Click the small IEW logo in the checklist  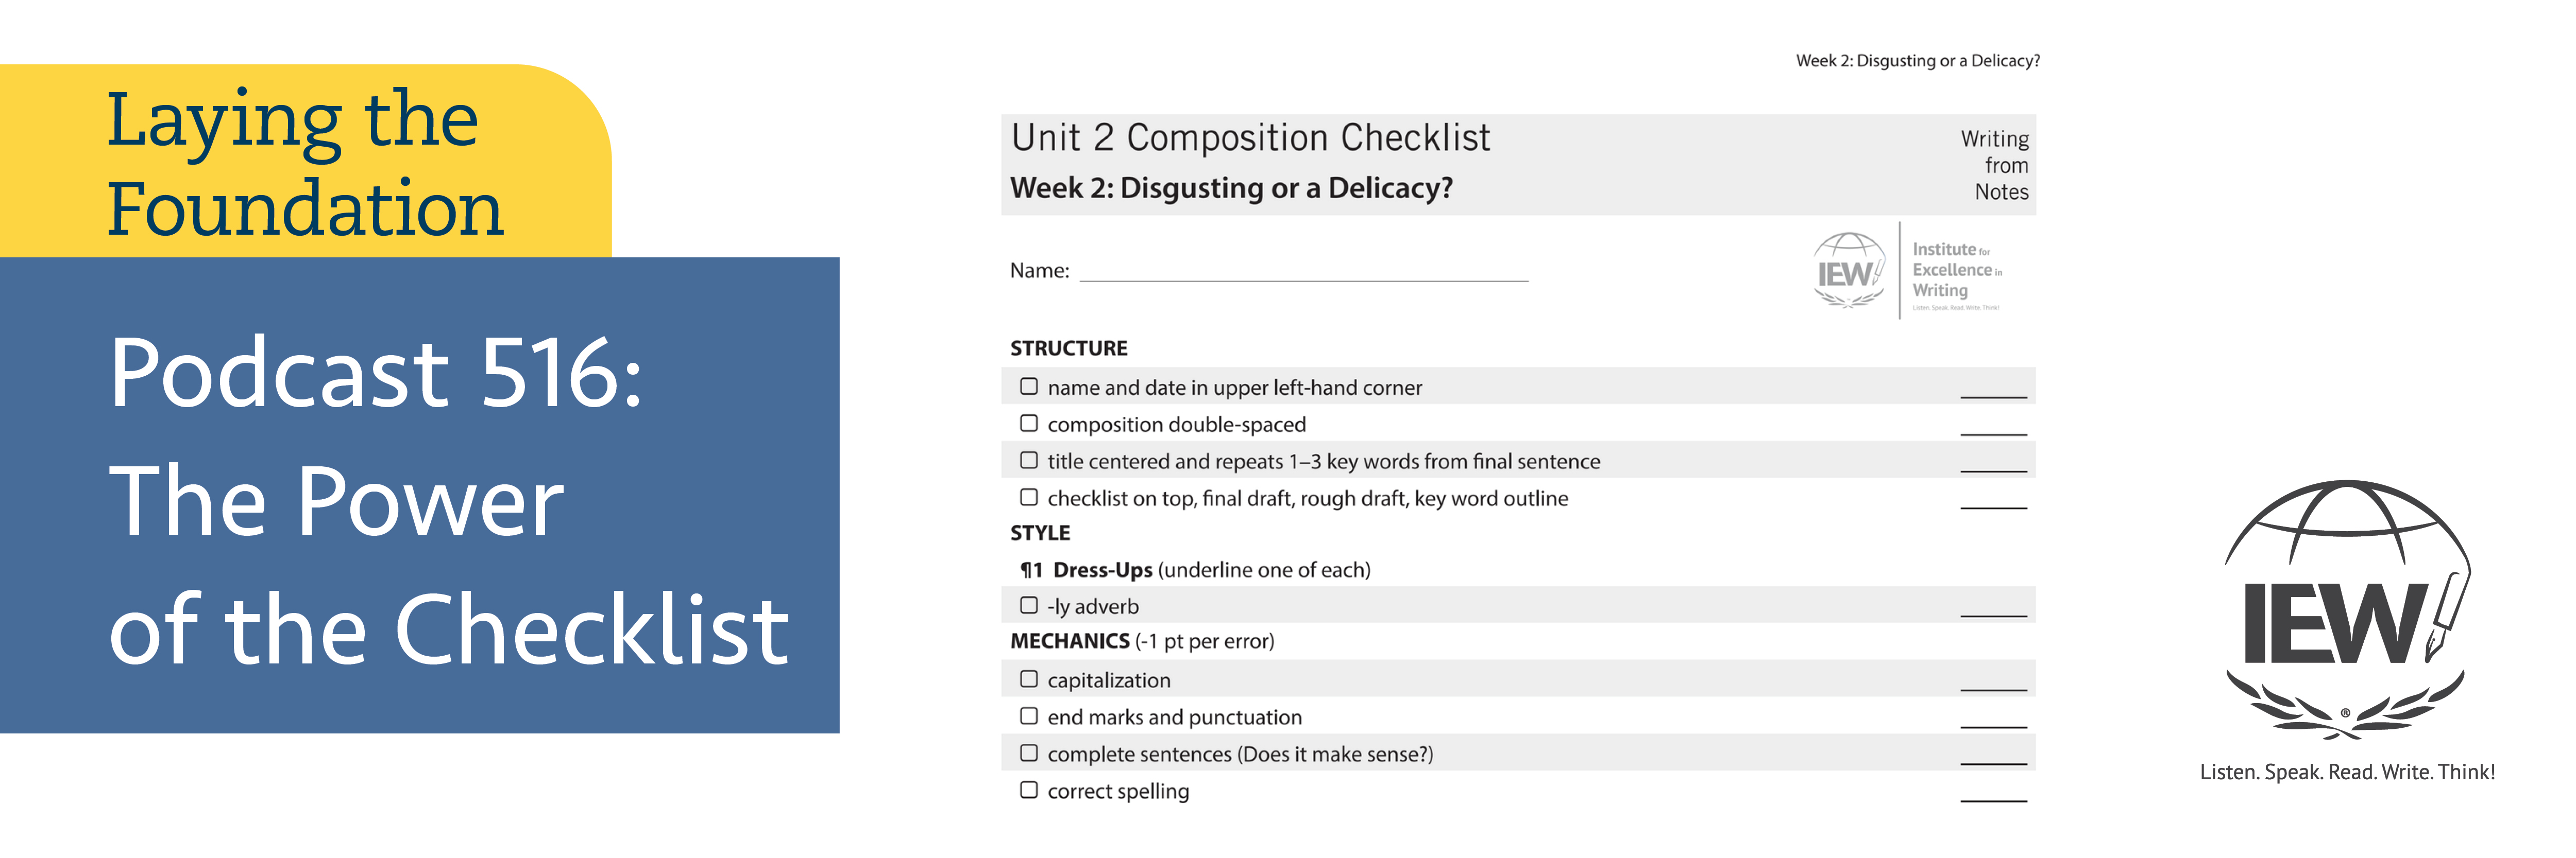pos(1848,271)
